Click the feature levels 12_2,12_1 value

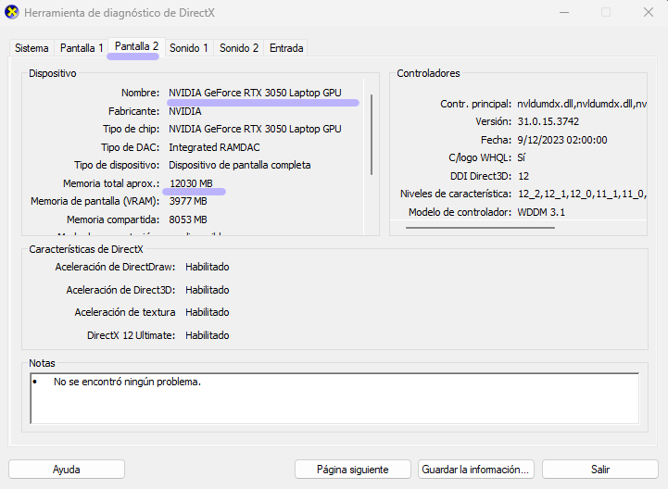pos(582,194)
